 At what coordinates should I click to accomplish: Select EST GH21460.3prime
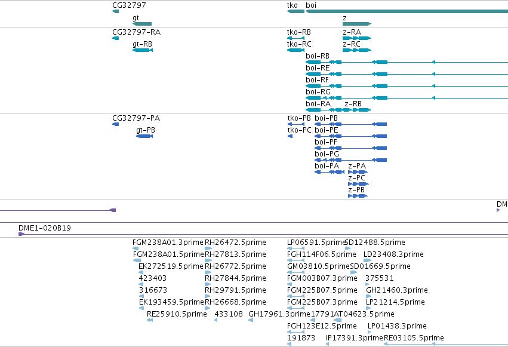tap(369, 296)
